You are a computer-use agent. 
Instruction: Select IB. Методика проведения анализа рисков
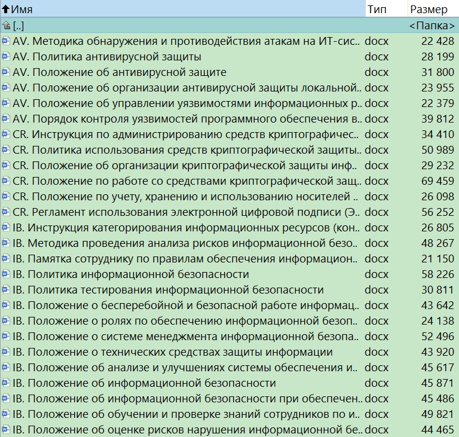click(x=229, y=243)
